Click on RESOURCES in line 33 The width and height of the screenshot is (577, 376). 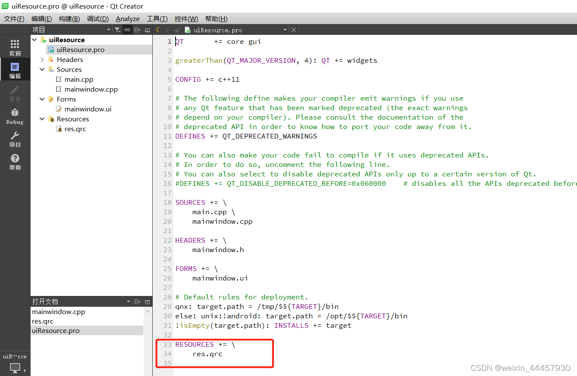pos(194,344)
